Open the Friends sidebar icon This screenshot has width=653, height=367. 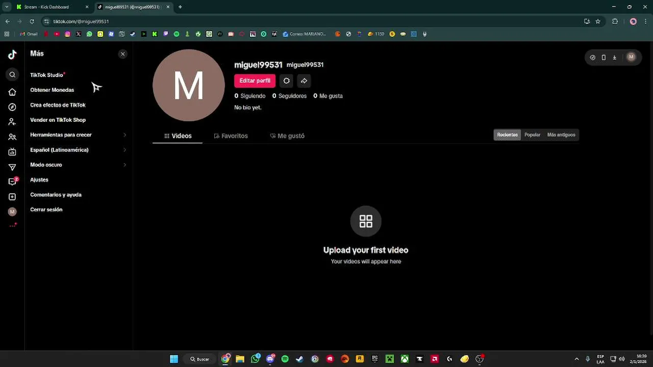pos(12,137)
